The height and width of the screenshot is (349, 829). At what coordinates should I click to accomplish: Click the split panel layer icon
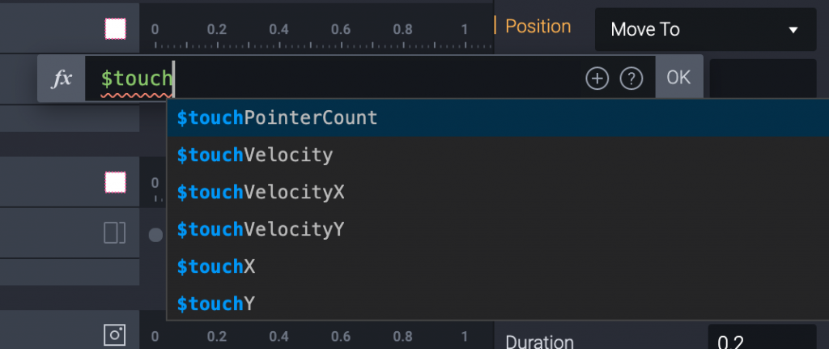pyautogui.click(x=115, y=234)
